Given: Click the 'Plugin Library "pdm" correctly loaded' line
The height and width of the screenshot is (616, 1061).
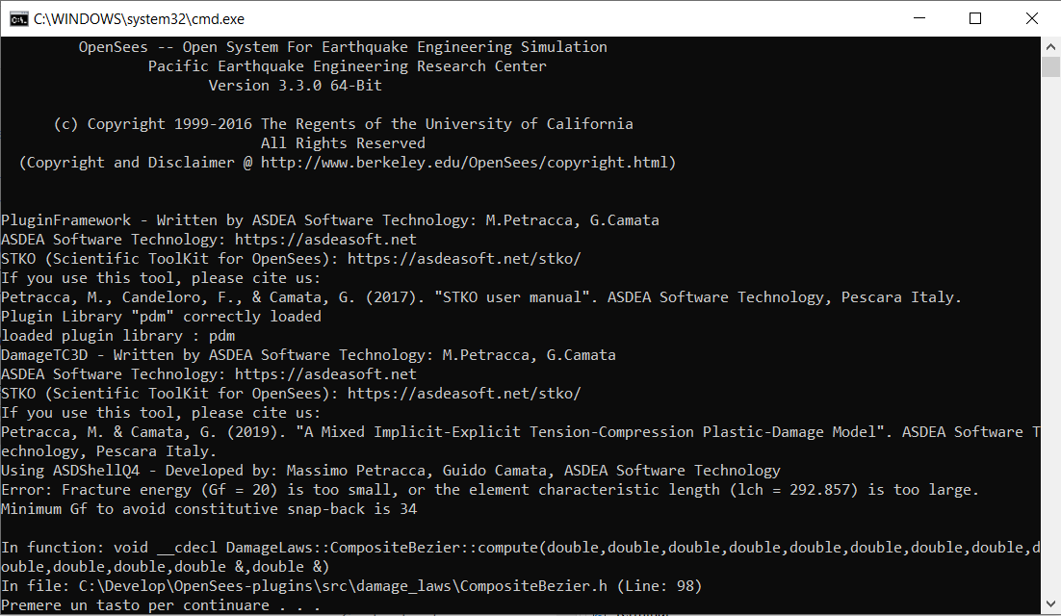Looking at the screenshot, I should [x=161, y=316].
